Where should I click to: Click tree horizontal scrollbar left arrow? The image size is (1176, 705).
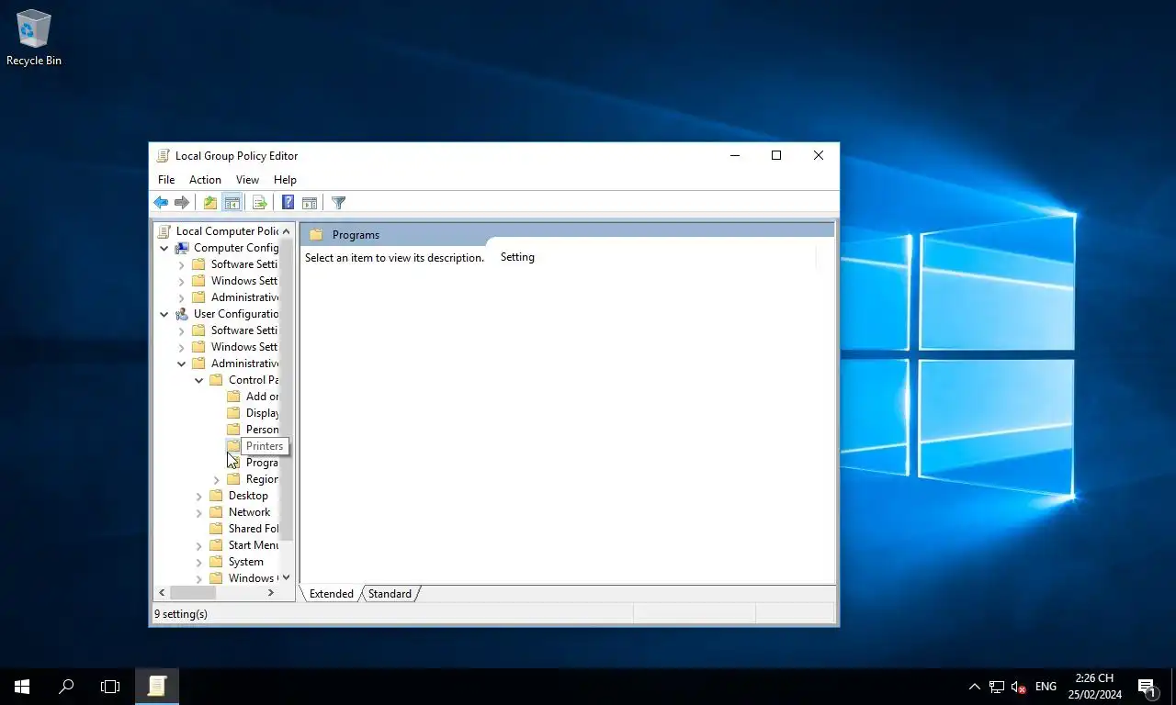[162, 593]
